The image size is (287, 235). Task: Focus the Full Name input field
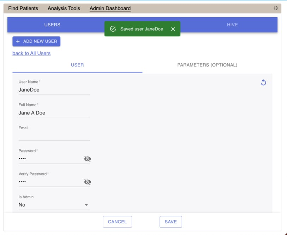click(54, 113)
